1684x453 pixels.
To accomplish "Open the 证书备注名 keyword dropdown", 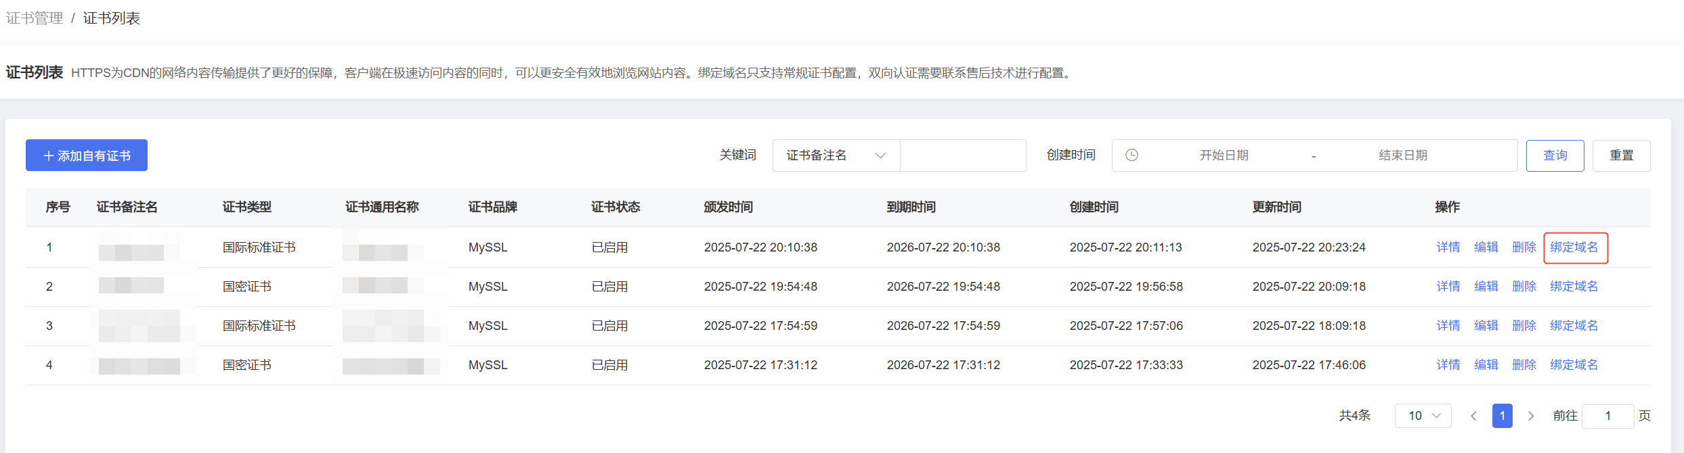I will click(836, 156).
